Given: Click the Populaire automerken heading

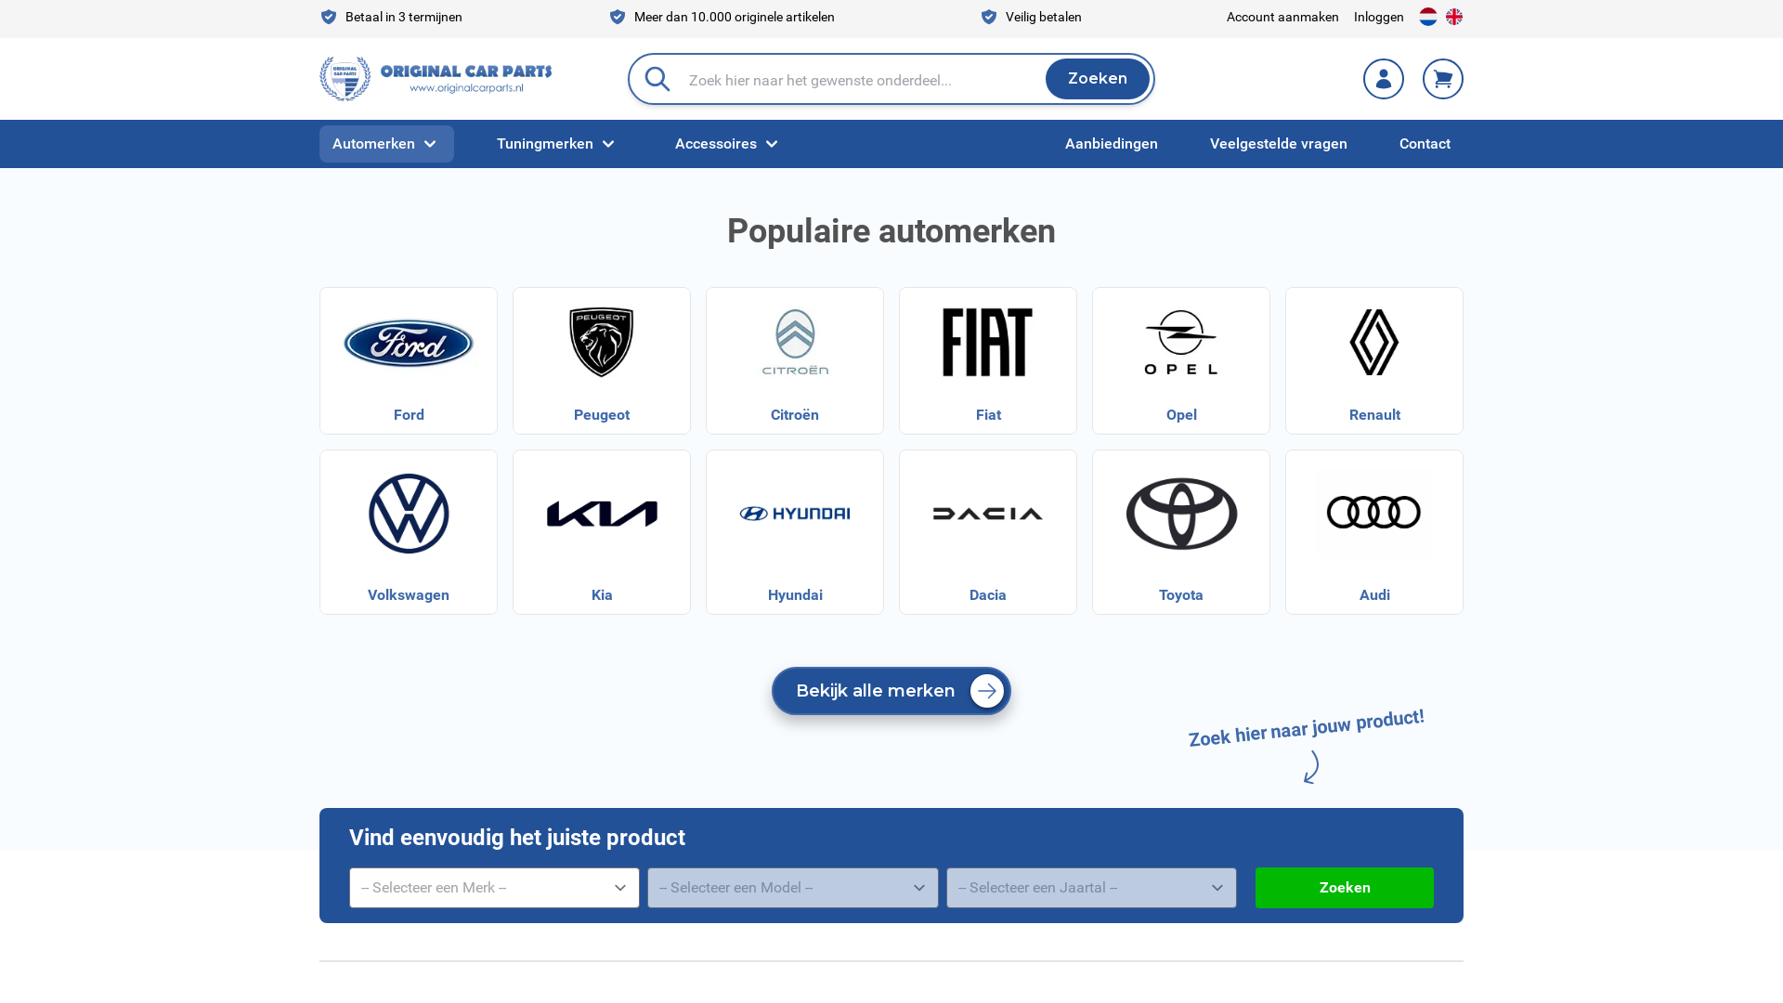Looking at the screenshot, I should [x=891, y=231].
